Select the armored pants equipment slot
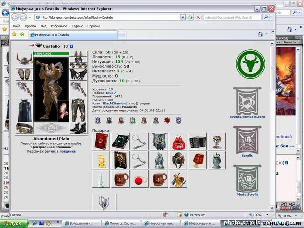This screenshot has width=304, height=228. click(79, 110)
